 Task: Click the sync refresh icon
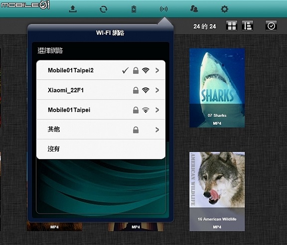[104, 9]
